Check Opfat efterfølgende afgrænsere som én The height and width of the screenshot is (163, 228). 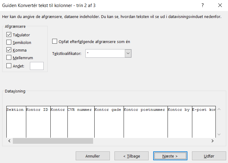55,42
